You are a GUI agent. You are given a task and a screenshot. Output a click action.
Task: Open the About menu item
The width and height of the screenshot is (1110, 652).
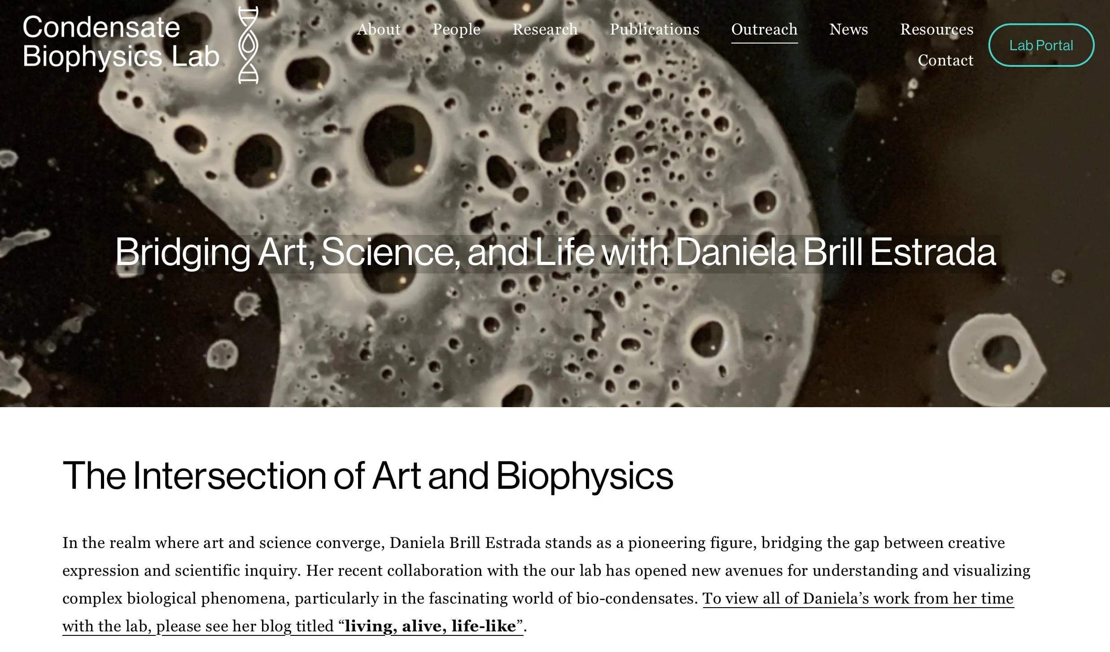click(379, 30)
